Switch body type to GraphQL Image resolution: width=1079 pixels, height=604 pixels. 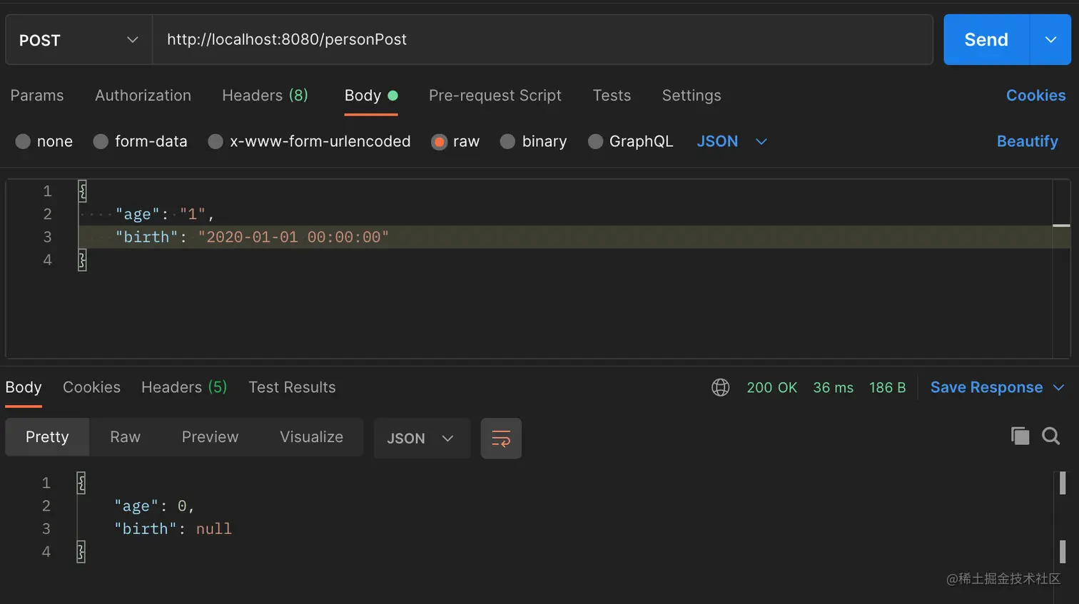pyautogui.click(x=595, y=141)
